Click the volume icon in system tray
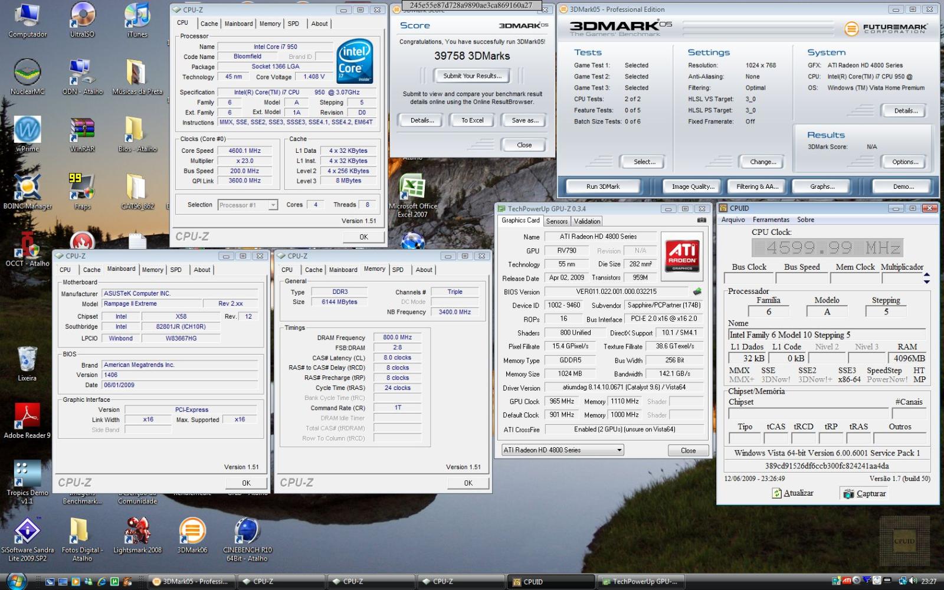The image size is (944, 590). pos(913,581)
